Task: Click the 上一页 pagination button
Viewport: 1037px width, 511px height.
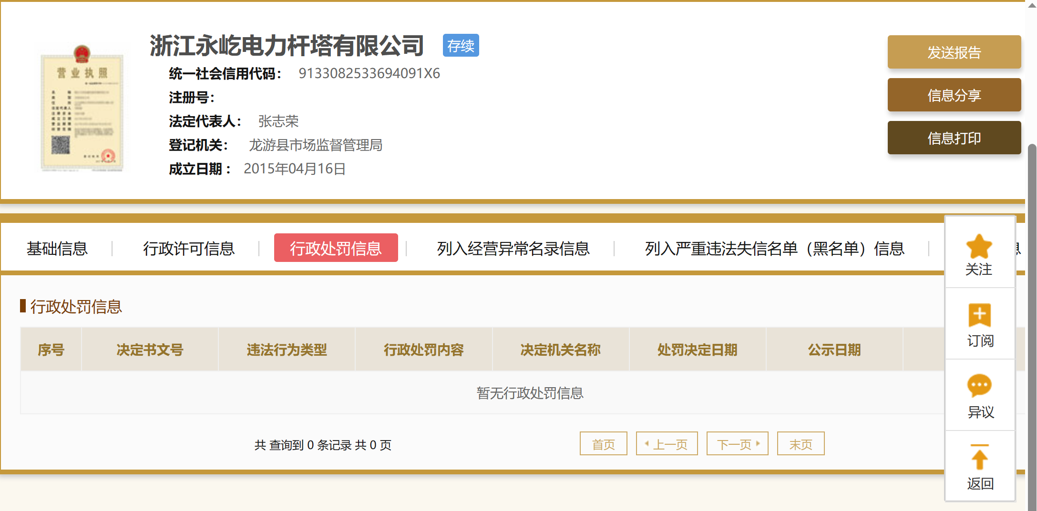Action: [667, 443]
